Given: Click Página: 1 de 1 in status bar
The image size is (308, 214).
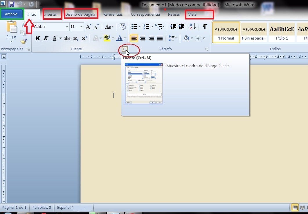Looking at the screenshot, I should (x=14, y=207).
